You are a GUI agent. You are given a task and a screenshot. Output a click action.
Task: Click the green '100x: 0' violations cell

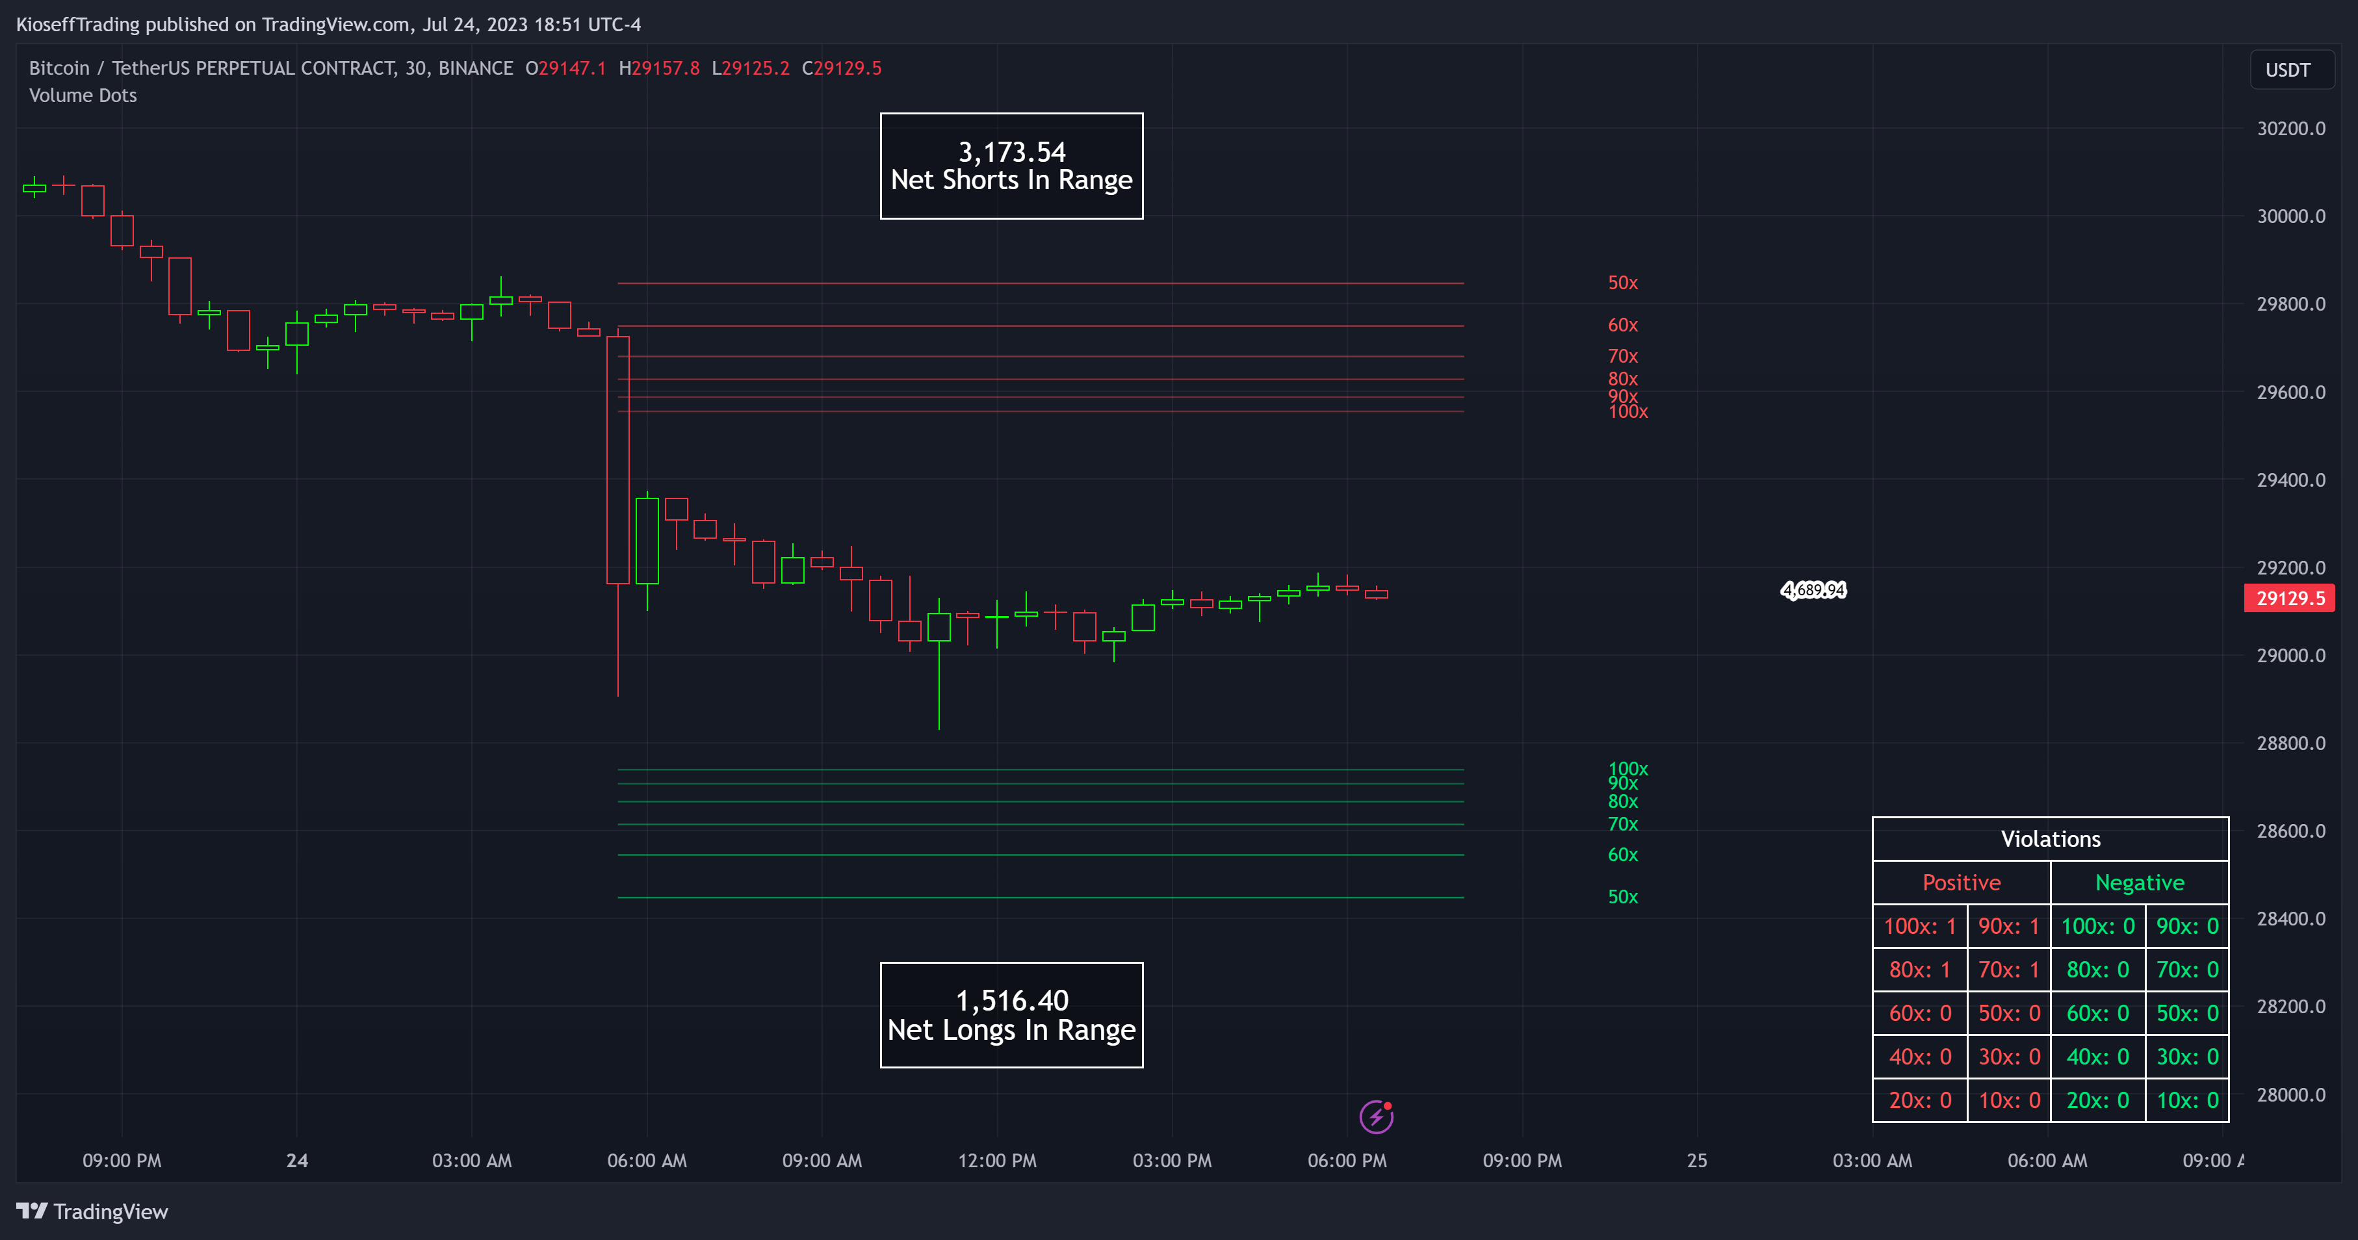point(2097,926)
